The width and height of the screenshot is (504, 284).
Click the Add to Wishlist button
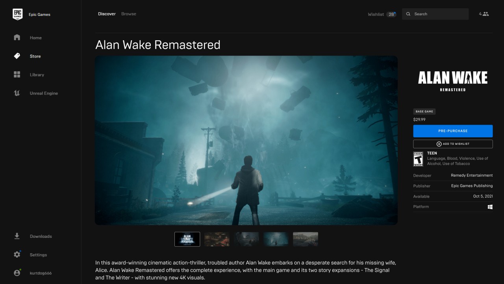(453, 144)
